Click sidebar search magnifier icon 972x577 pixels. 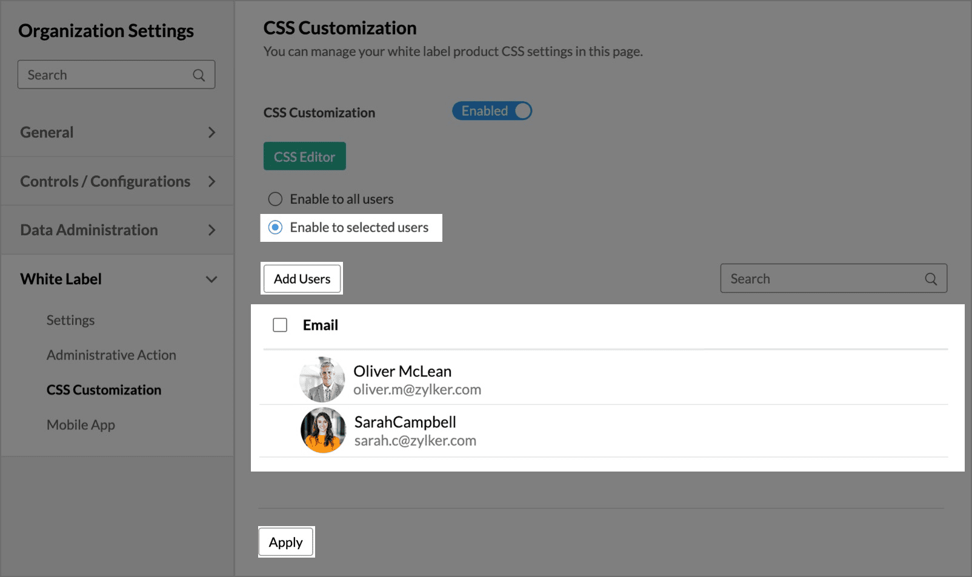coord(199,75)
